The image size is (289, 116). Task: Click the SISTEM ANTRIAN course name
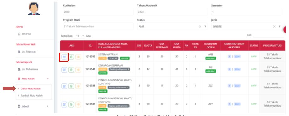click(108, 54)
